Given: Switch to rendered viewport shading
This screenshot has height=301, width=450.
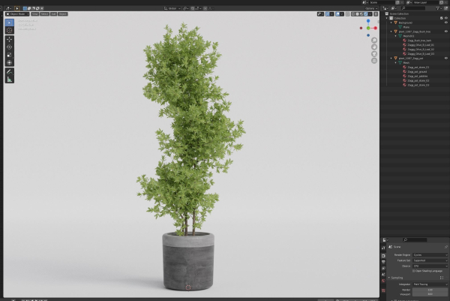Looking at the screenshot, I should click(366, 14).
